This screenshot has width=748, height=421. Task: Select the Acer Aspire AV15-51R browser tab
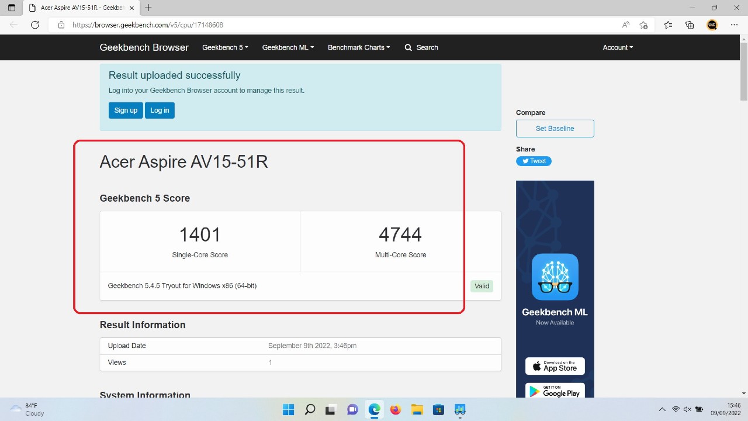pos(81,8)
